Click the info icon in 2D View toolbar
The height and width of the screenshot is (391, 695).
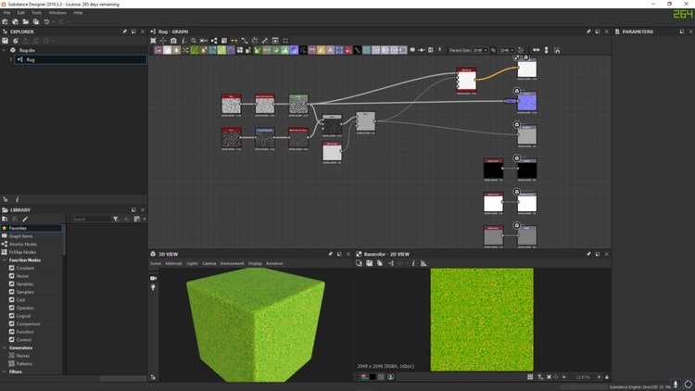[413, 263]
